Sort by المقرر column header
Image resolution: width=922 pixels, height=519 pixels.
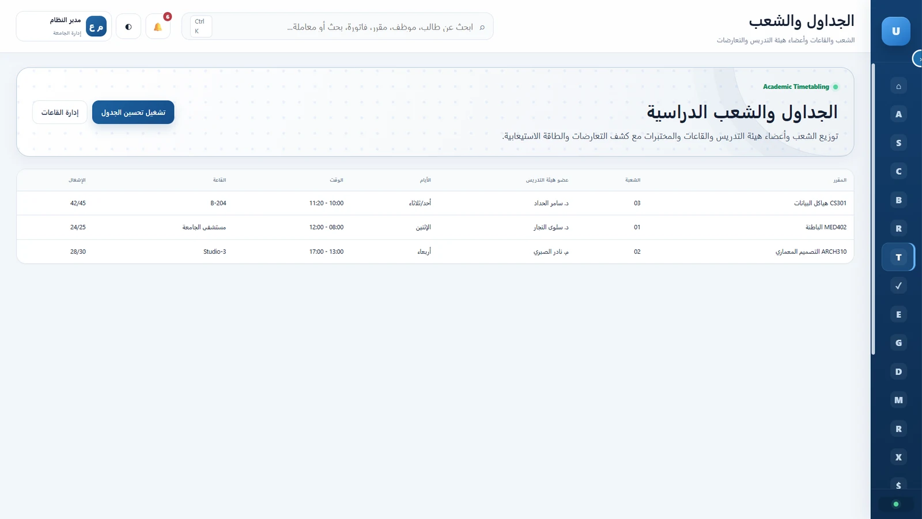point(840,180)
